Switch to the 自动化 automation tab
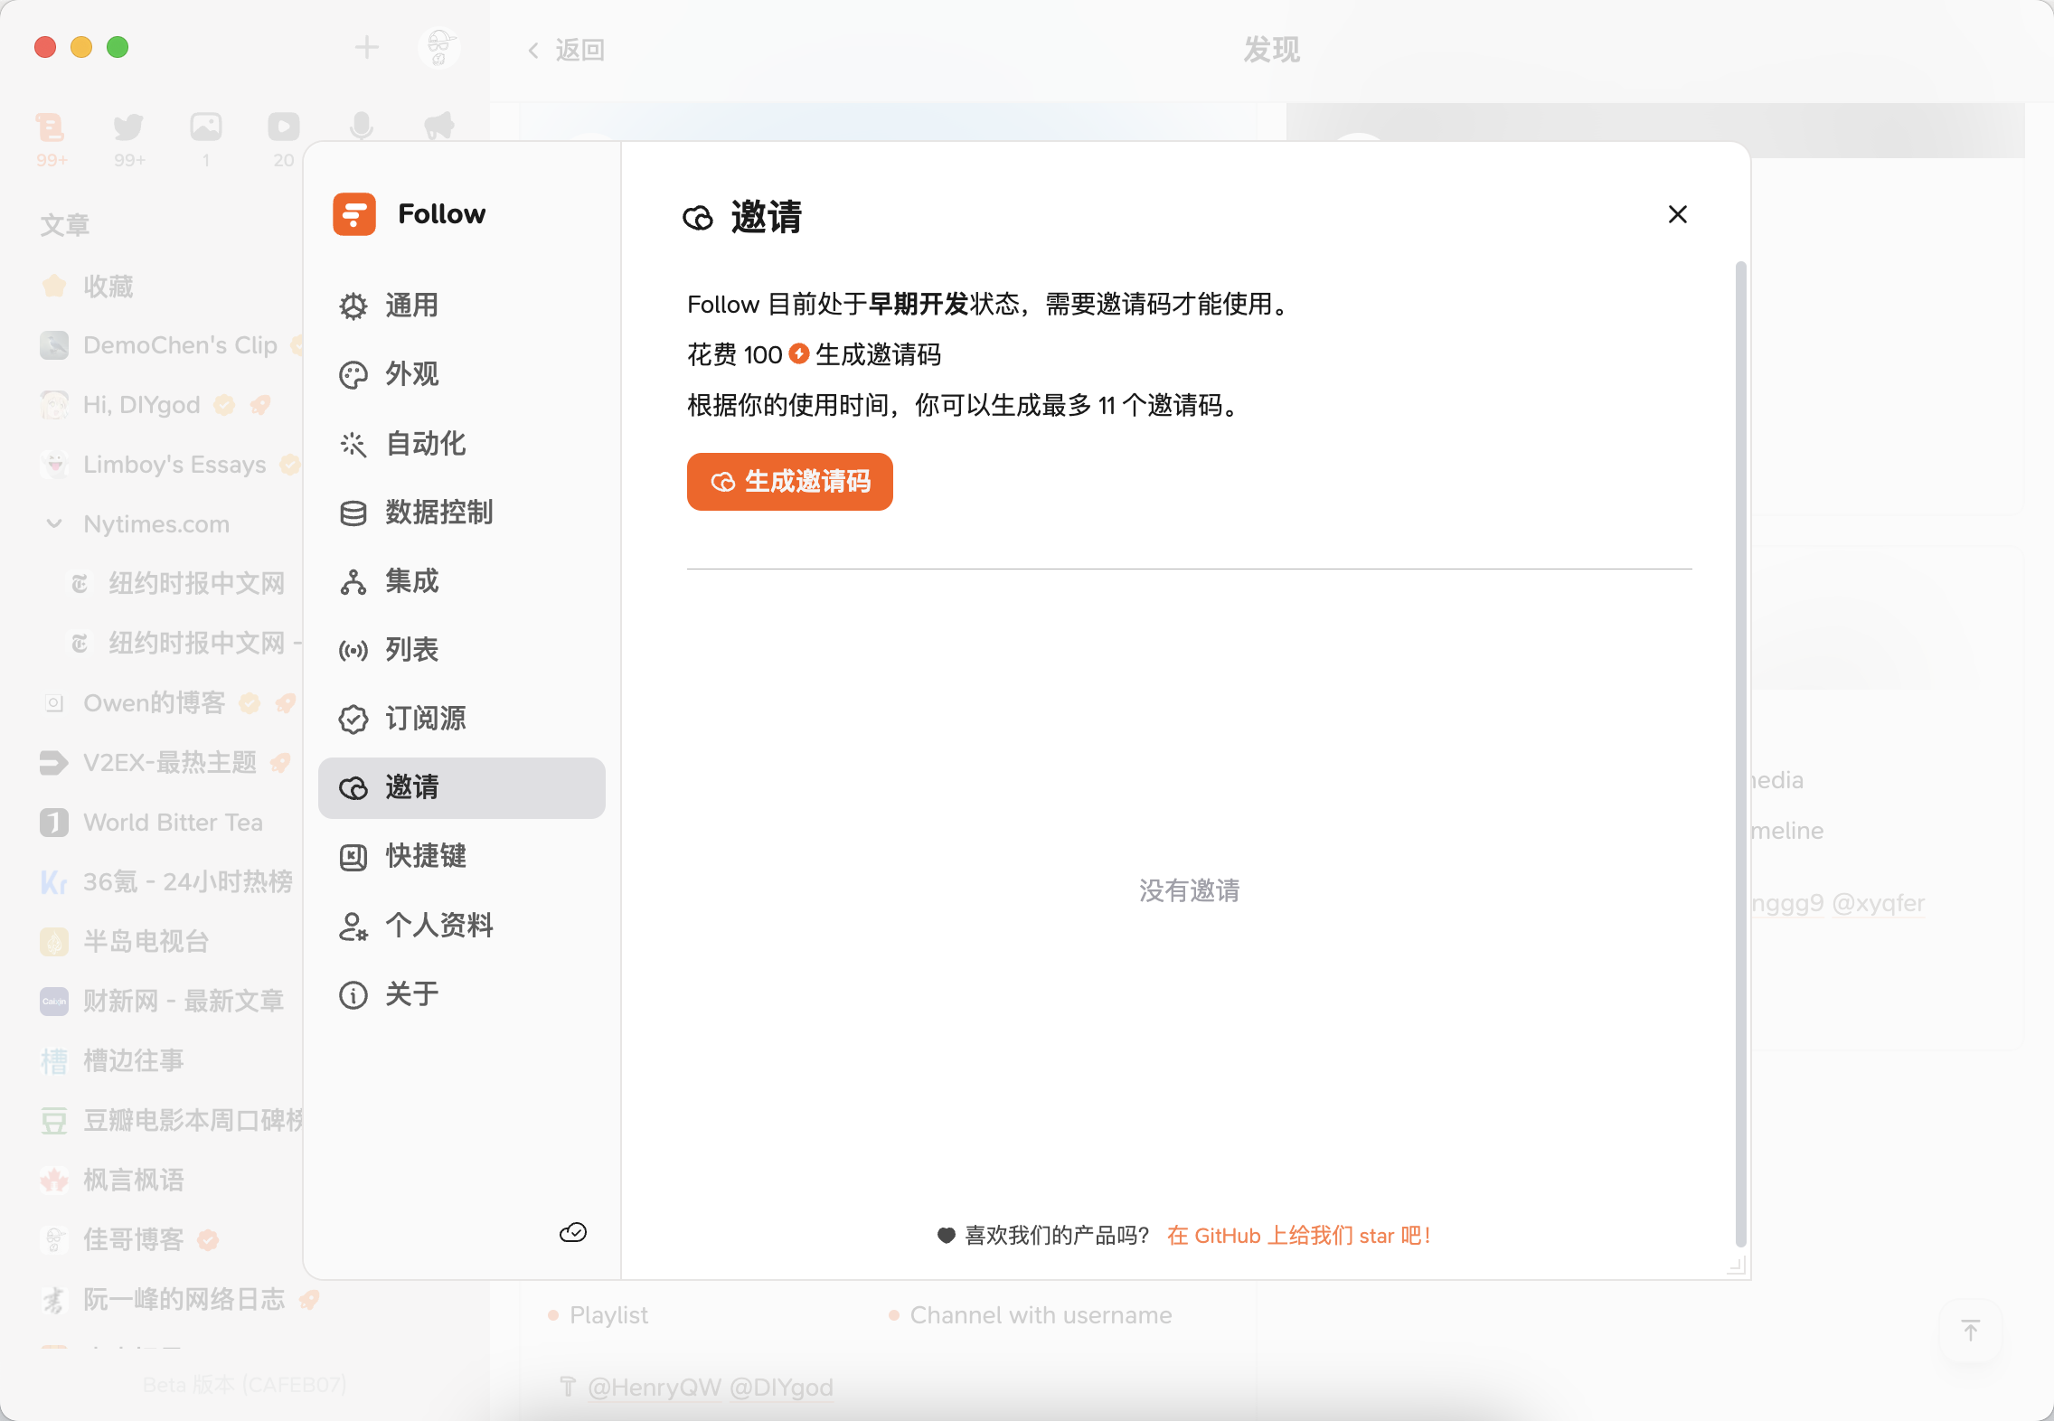This screenshot has width=2054, height=1421. pyautogui.click(x=461, y=444)
